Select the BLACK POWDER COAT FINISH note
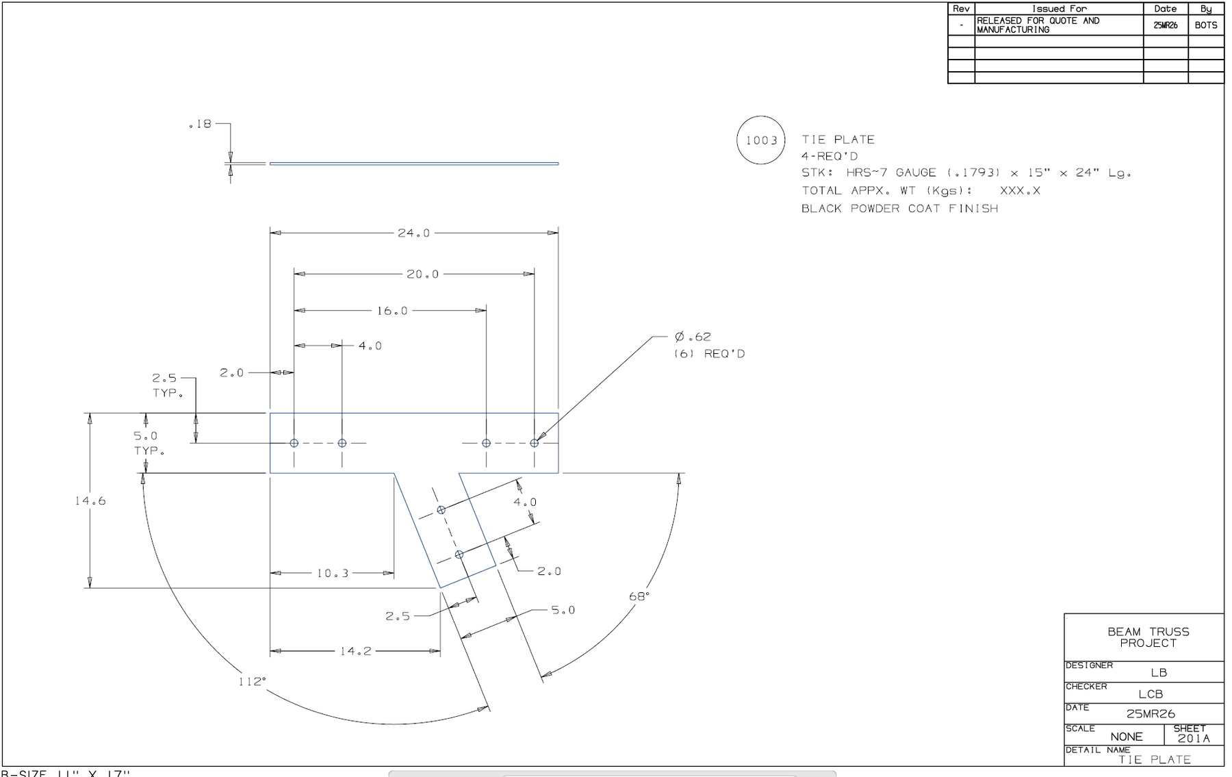1232x777 pixels. [900, 208]
